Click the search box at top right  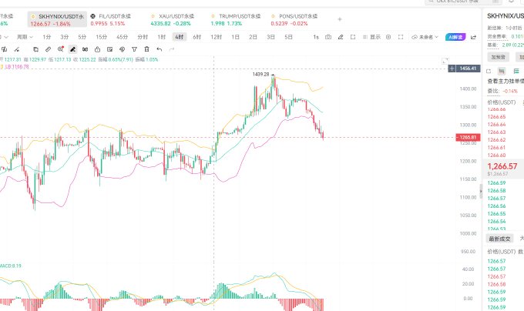coord(463,2)
